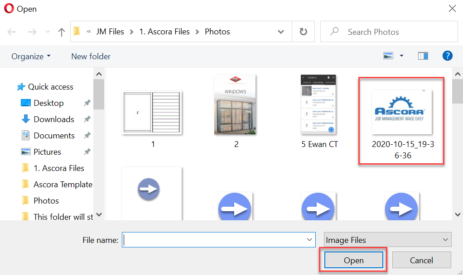This screenshot has height=275, width=463.
Task: Expand the view options dropdown arrow
Action: tap(401, 56)
